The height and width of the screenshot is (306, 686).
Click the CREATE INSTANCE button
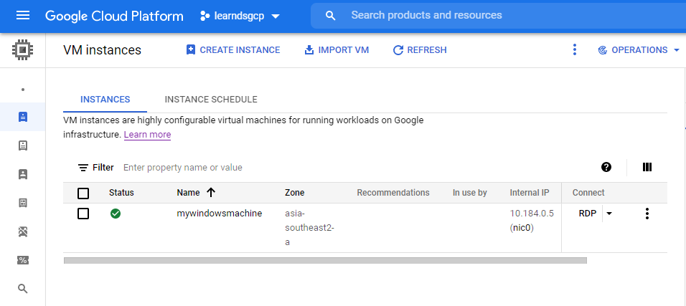tap(233, 50)
